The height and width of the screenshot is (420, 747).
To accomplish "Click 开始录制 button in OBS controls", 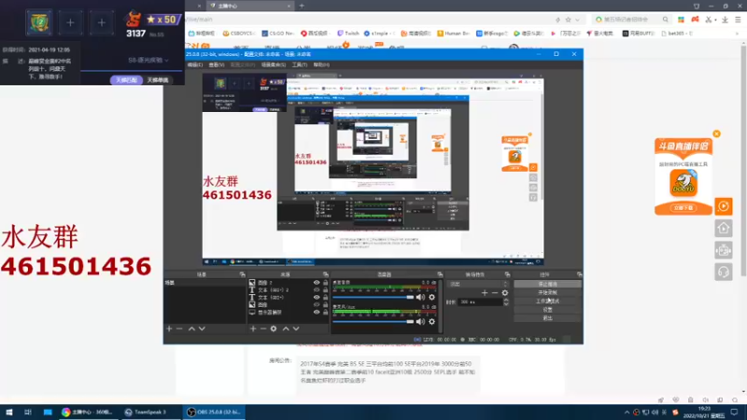I will pos(547,292).
